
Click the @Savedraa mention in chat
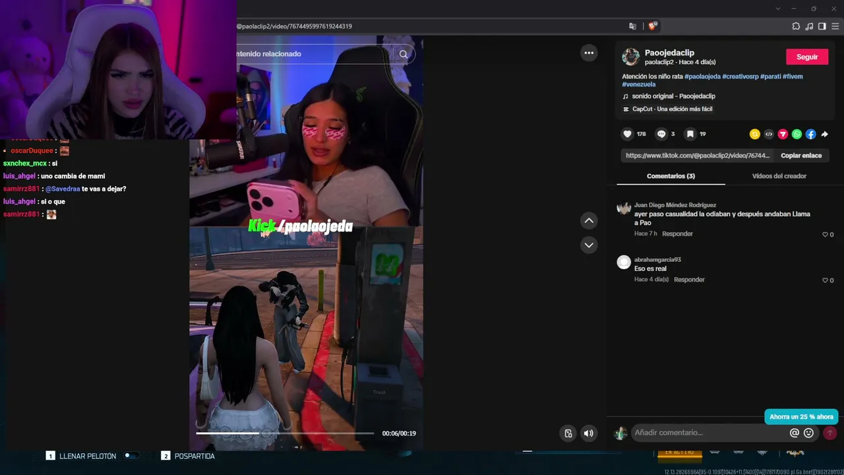click(x=63, y=189)
